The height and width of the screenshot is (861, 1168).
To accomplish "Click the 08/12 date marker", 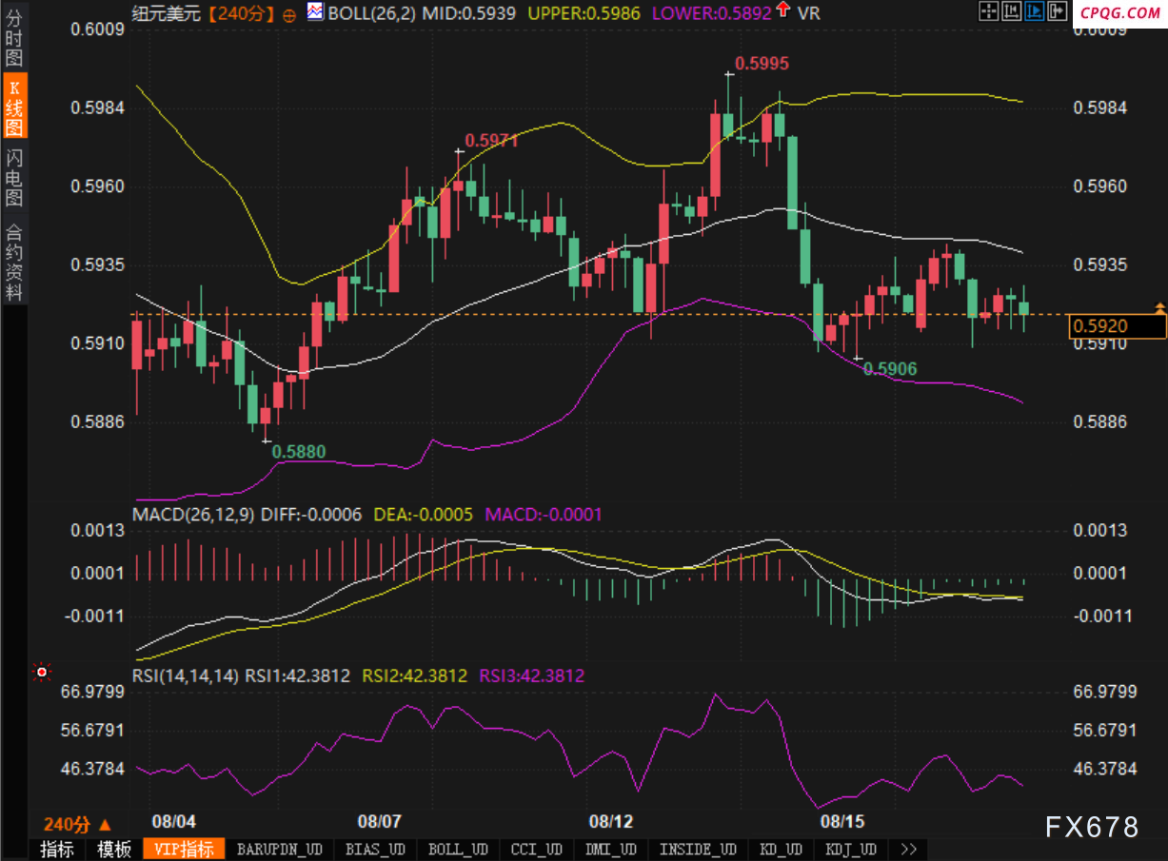I will (x=611, y=820).
